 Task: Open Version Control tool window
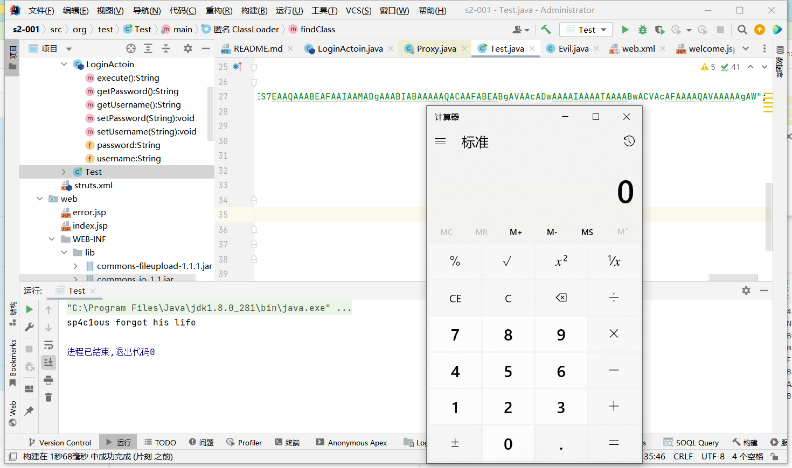click(60, 443)
